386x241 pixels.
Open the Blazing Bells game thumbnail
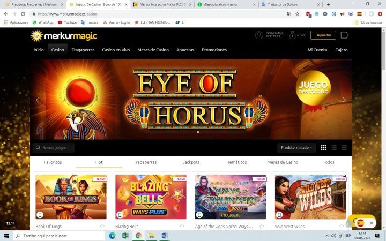coord(151,197)
